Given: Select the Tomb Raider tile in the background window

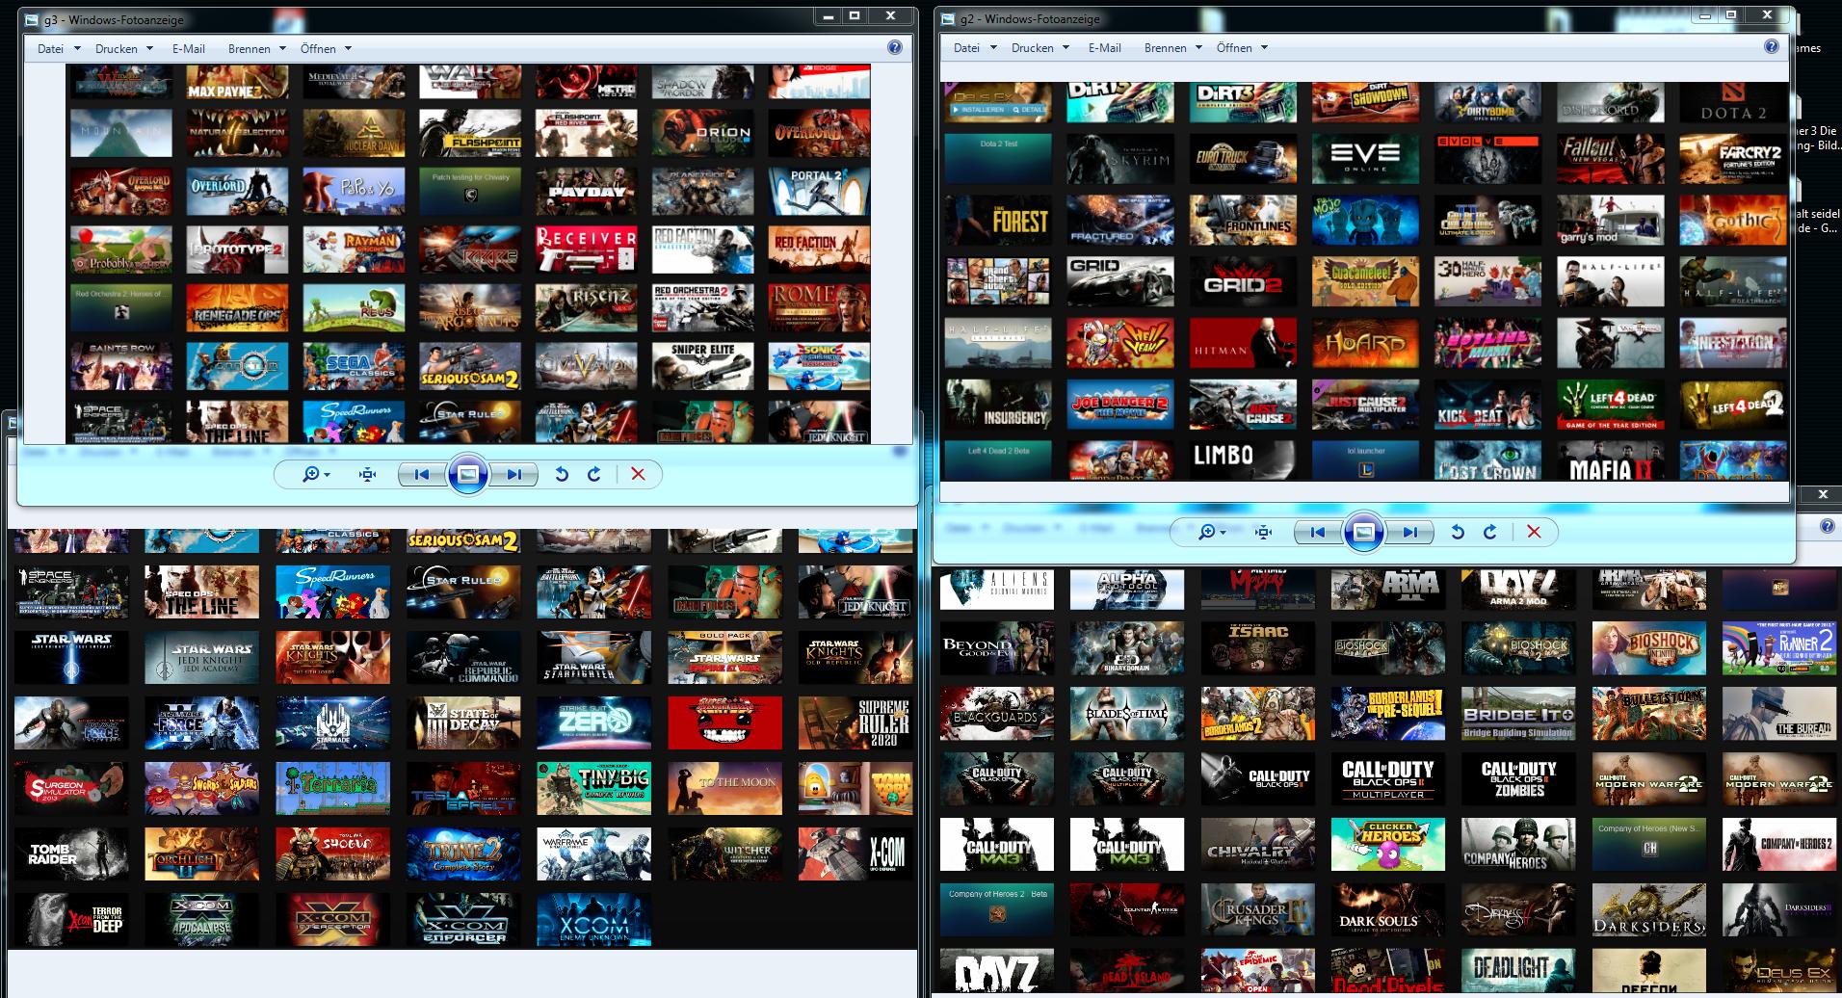Looking at the screenshot, I should click(71, 854).
